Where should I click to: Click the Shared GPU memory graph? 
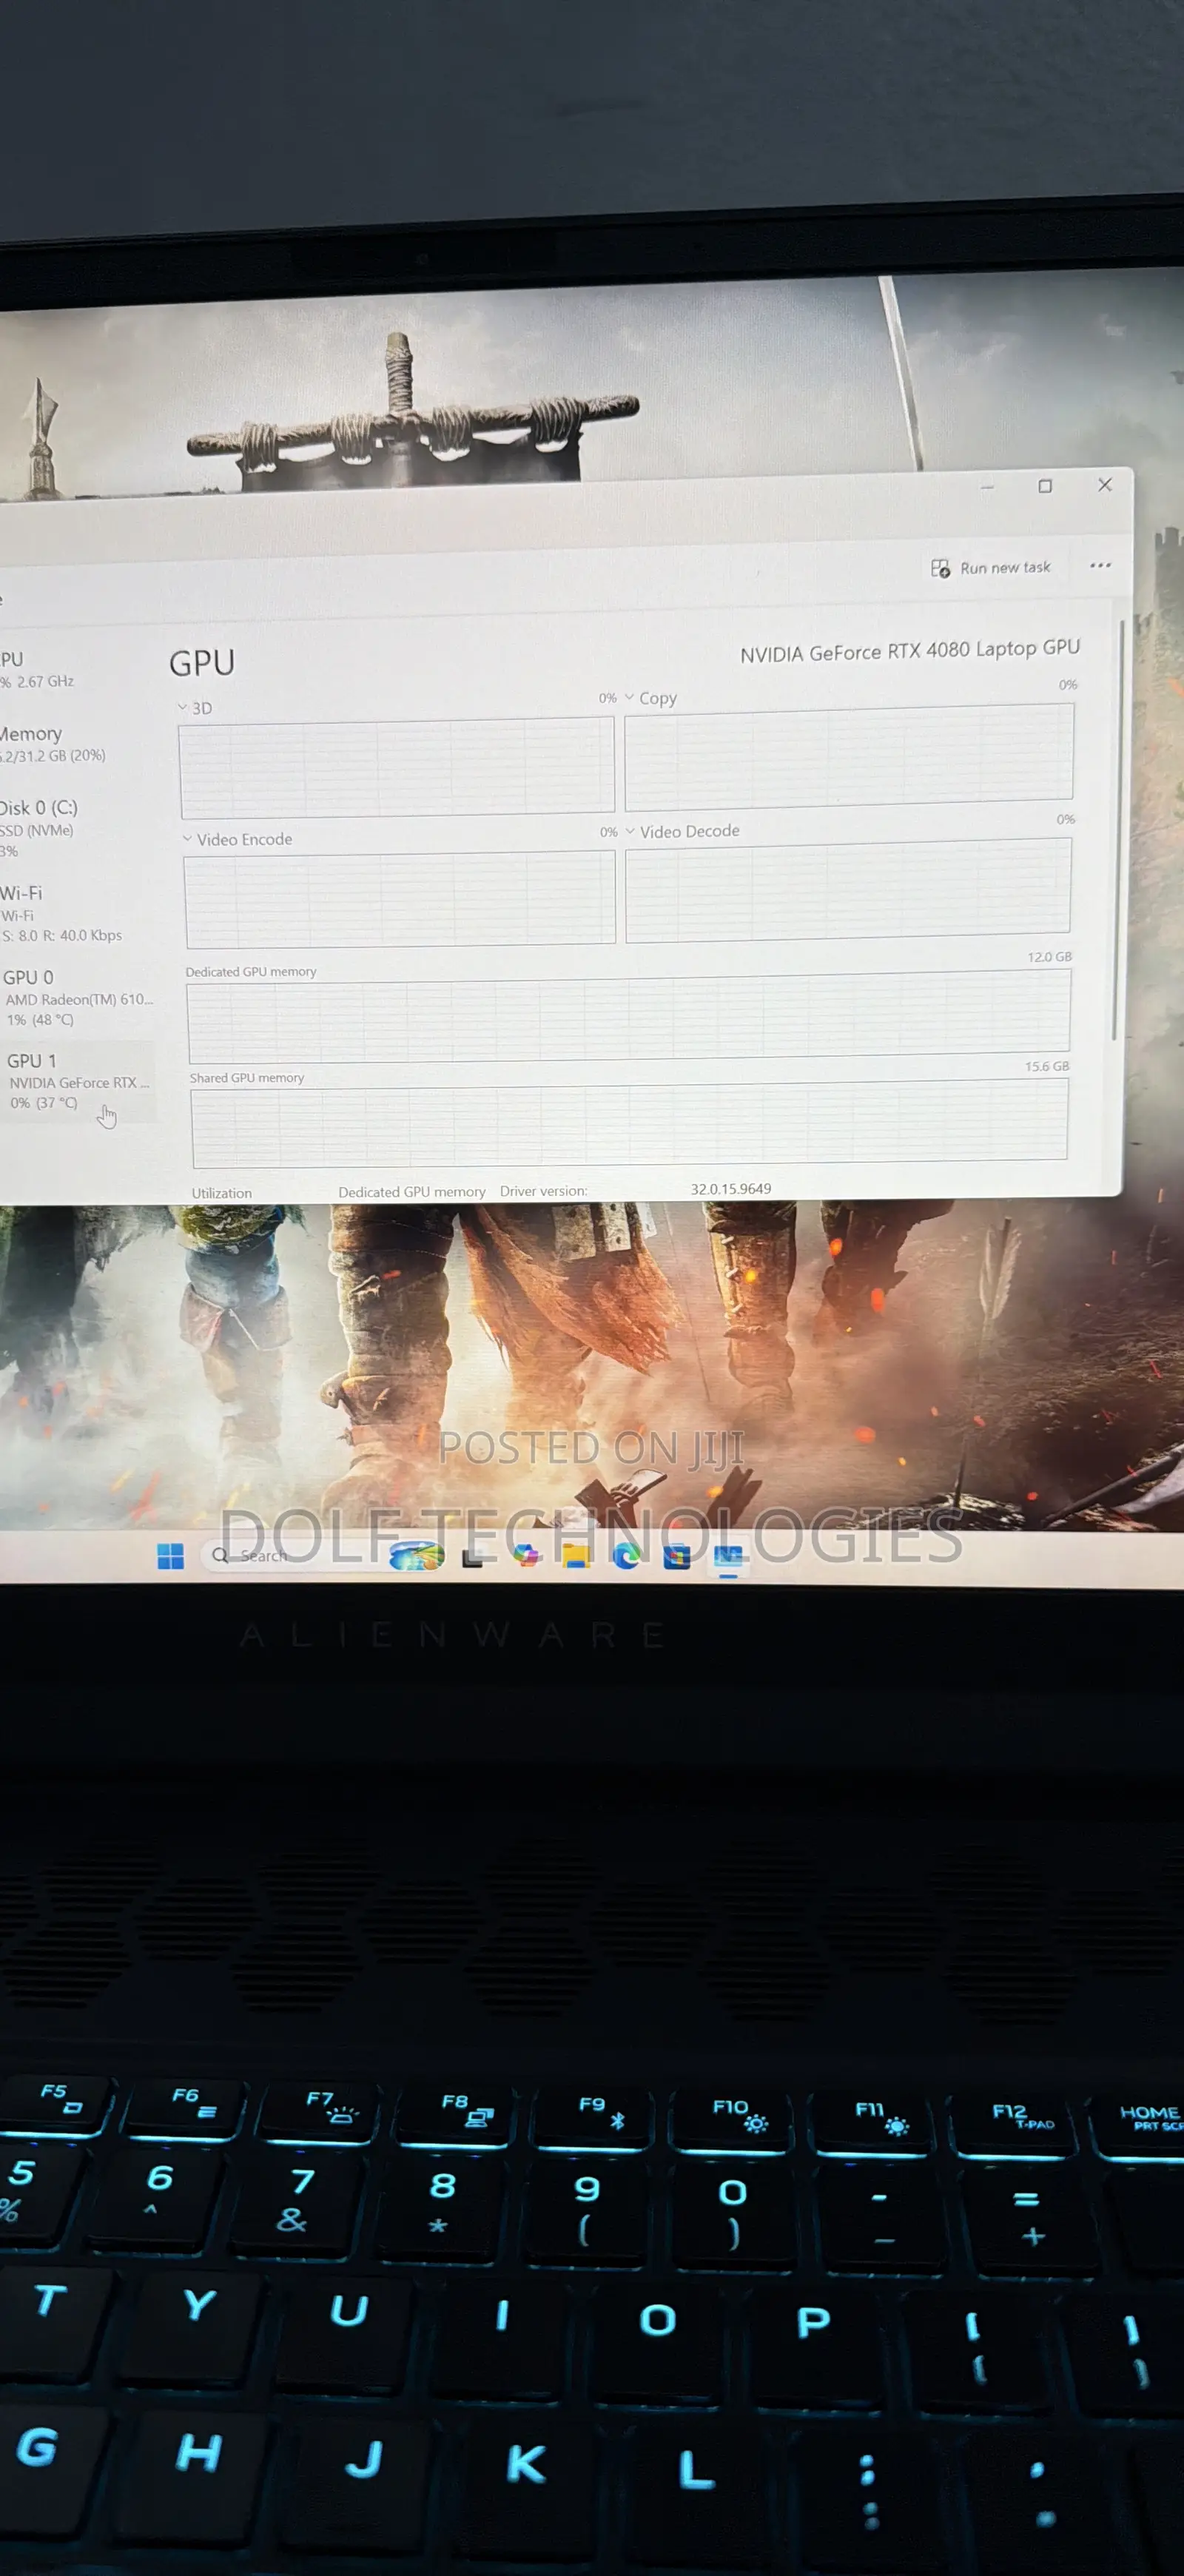629,1124
